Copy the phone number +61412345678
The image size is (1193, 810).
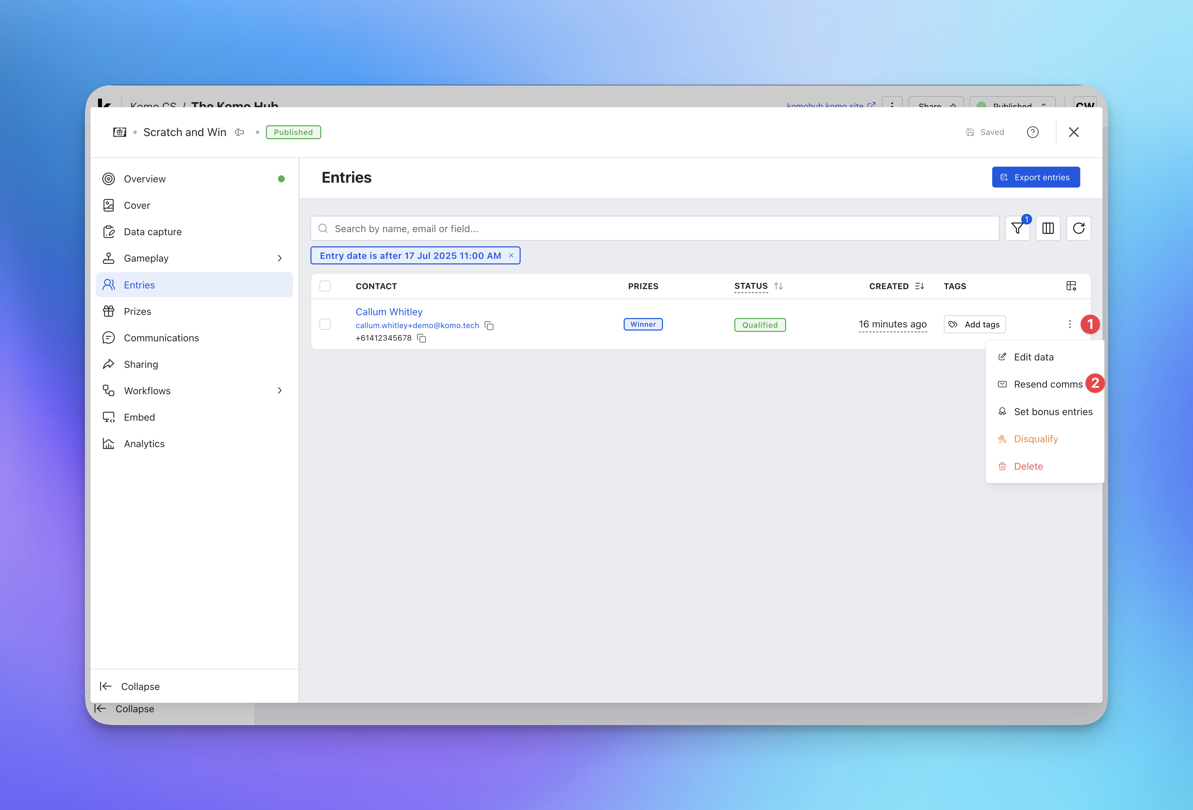click(421, 338)
